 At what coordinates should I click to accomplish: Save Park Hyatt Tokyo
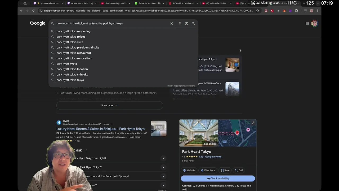225,170
